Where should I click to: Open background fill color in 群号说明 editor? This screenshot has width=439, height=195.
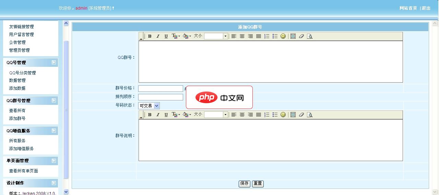click(x=187, y=115)
